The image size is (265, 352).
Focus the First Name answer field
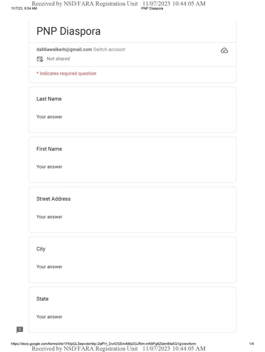[x=50, y=167]
